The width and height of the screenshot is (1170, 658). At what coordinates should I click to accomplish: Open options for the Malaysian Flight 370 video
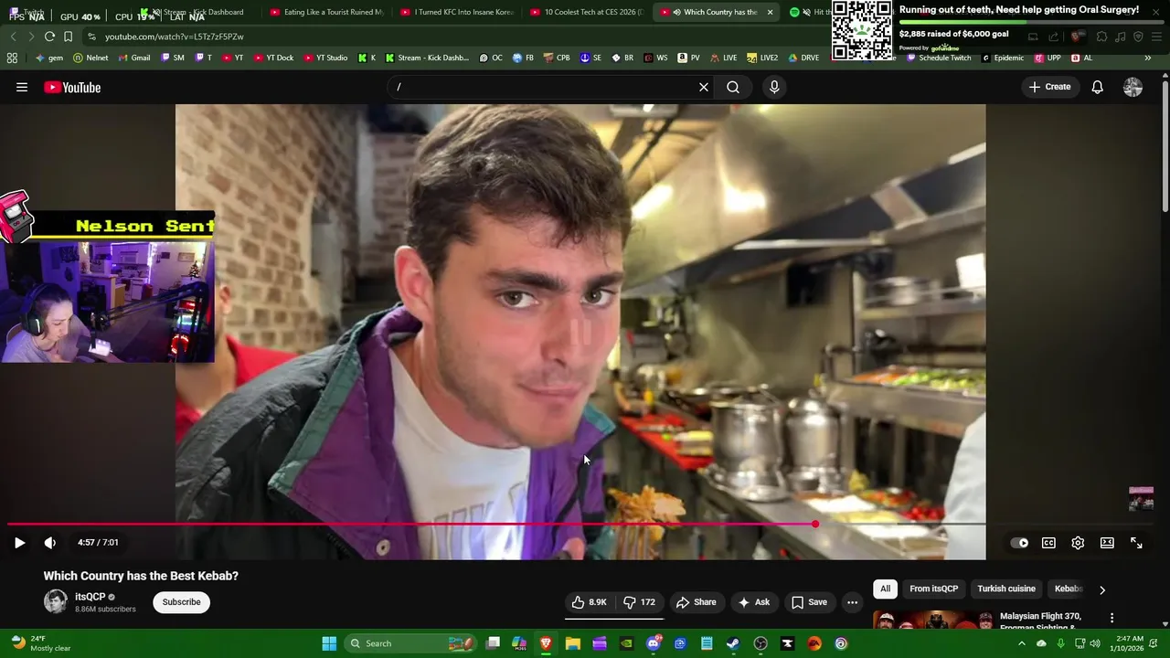pyautogui.click(x=1111, y=619)
